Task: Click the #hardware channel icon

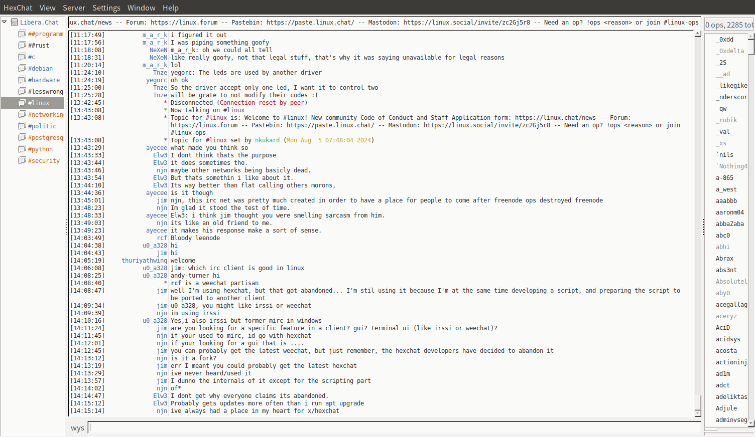Action: [22, 80]
